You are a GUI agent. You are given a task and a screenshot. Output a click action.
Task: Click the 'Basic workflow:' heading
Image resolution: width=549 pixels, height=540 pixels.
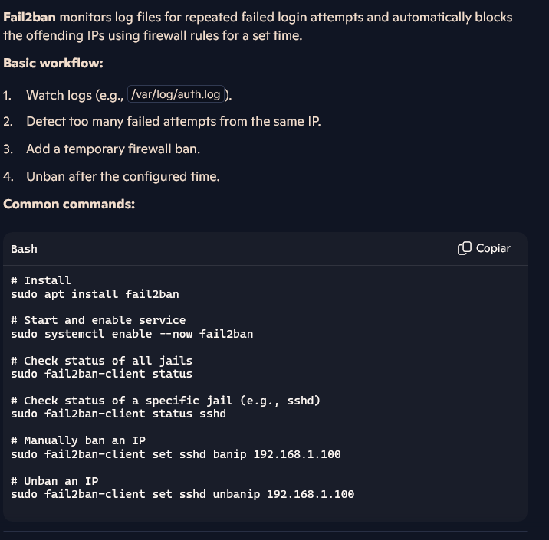pos(53,64)
